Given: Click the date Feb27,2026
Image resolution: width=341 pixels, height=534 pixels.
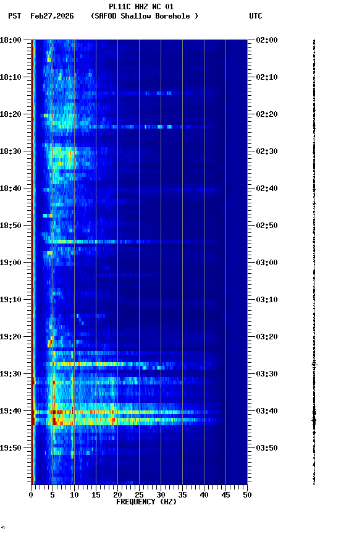Looking at the screenshot, I should [x=52, y=16].
